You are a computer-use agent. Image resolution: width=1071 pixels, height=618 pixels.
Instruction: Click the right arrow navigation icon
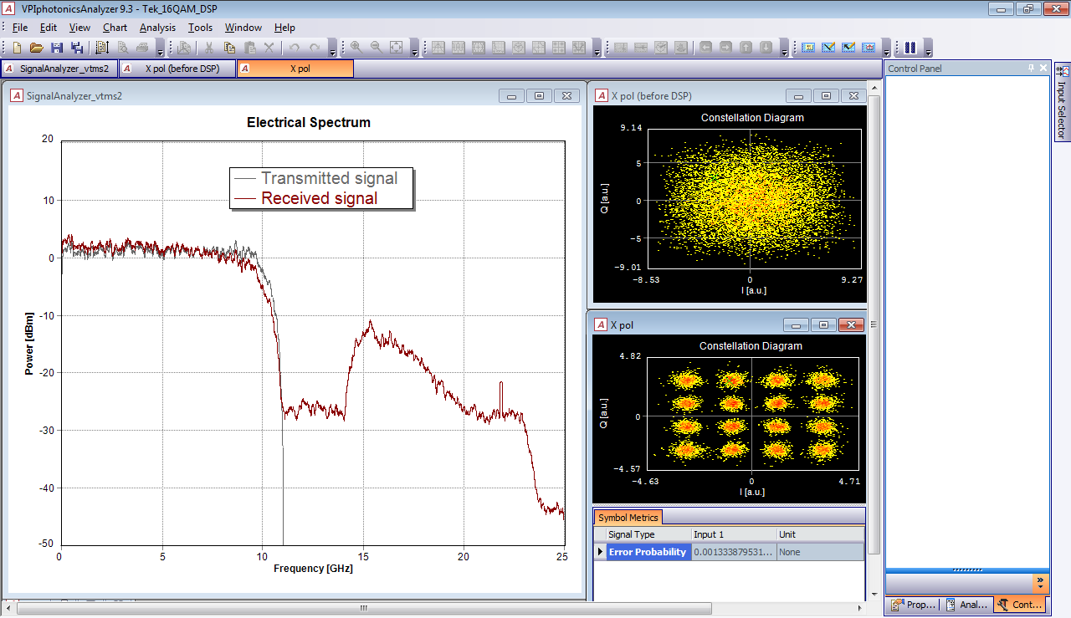pos(725,48)
